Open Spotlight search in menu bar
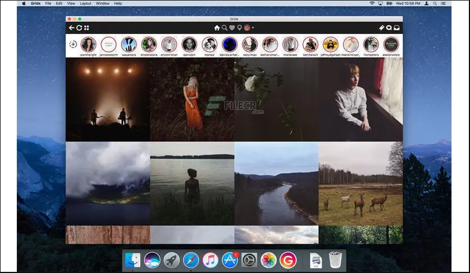The height and width of the screenshot is (273, 470). tap(435, 3)
